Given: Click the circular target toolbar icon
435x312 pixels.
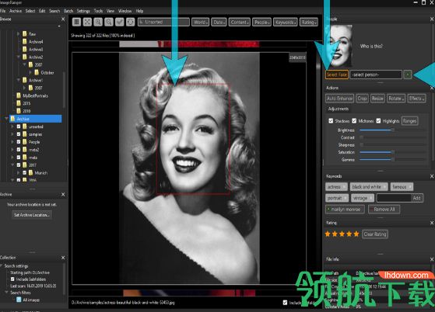Looking at the screenshot, I should point(131,22).
